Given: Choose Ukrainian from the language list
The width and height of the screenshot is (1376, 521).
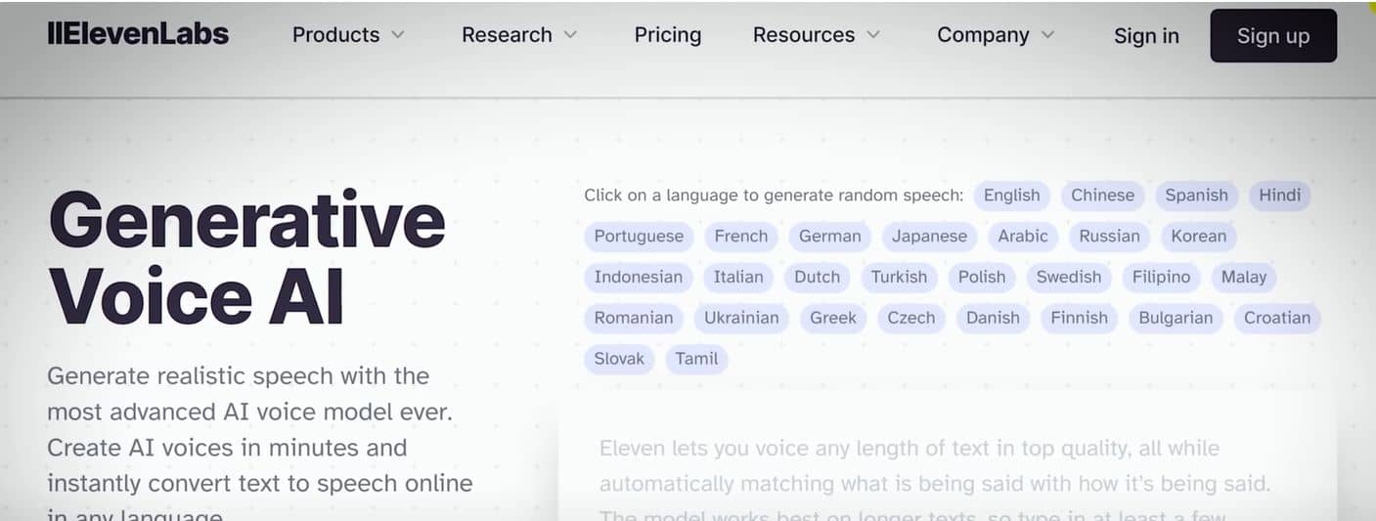Looking at the screenshot, I should [x=742, y=318].
